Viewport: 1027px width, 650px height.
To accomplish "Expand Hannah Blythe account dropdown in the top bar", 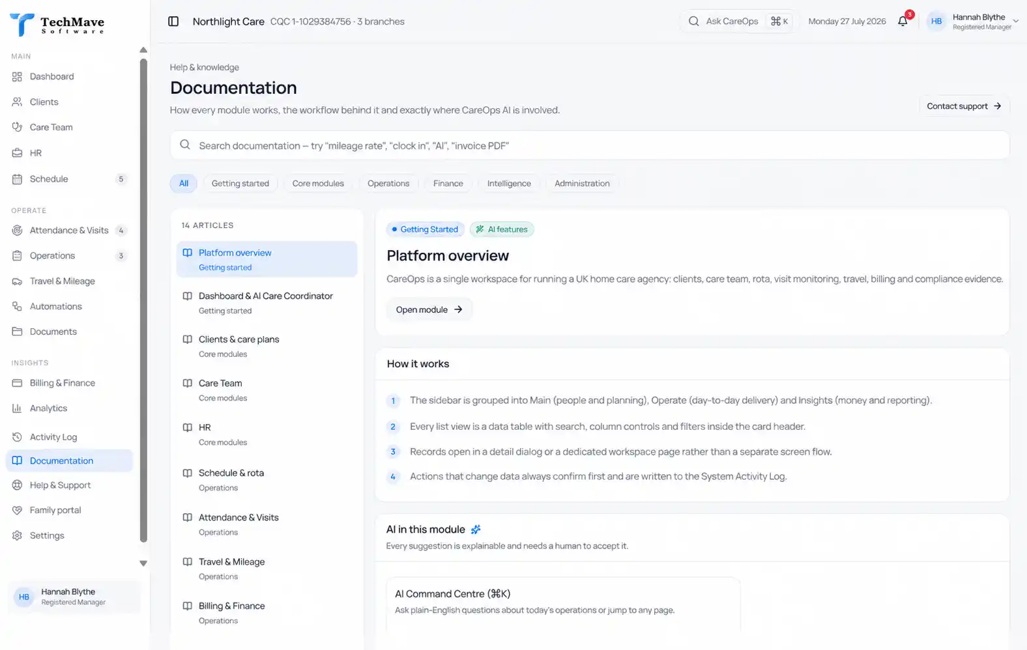I will click(x=973, y=21).
